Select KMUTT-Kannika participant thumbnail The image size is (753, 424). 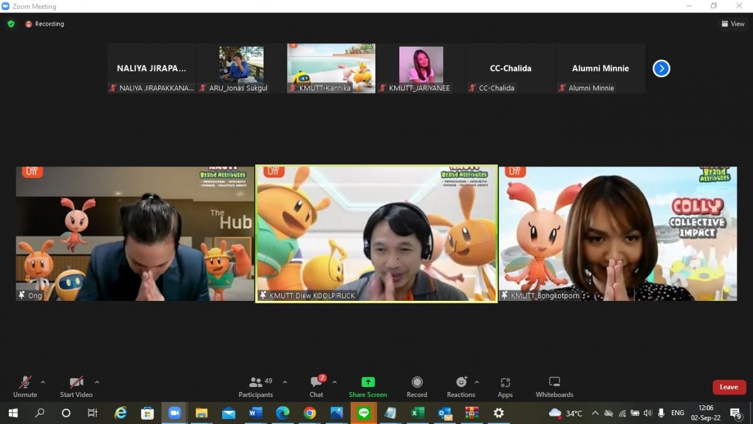331,68
